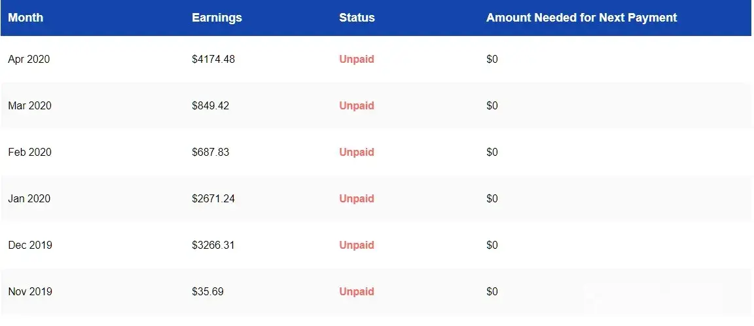Image resolution: width=754 pixels, height=326 pixels.
Task: Select the Apr 2020 month cell
Action: tap(29, 59)
